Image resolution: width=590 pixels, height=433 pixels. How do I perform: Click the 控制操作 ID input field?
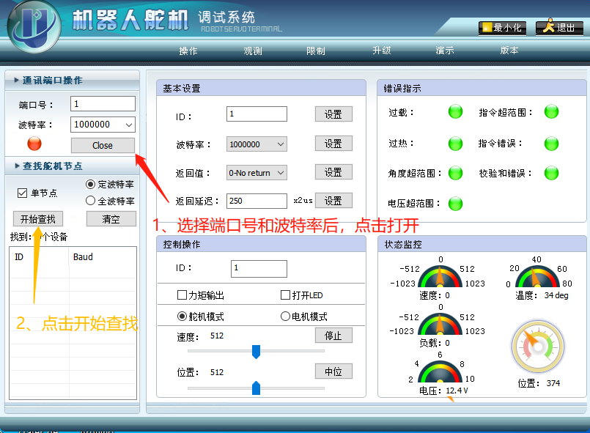259,269
